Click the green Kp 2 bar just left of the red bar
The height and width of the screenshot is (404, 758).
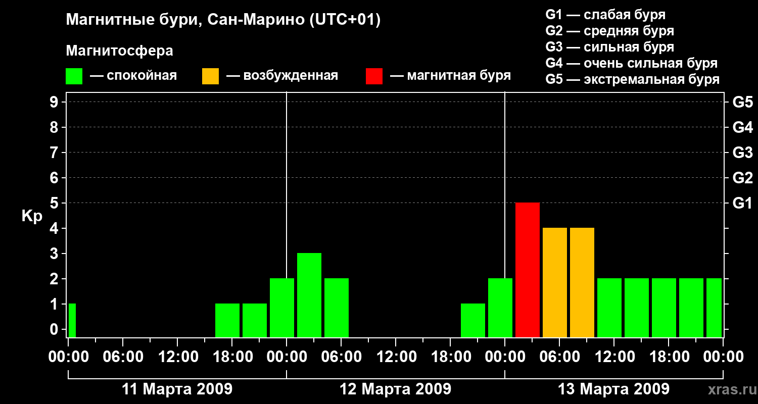[x=500, y=308]
